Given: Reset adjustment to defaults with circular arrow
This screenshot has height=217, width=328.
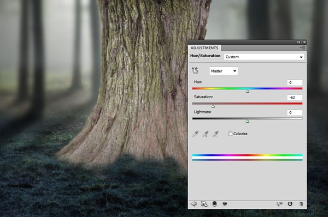Looking at the screenshot, I should coord(290,204).
